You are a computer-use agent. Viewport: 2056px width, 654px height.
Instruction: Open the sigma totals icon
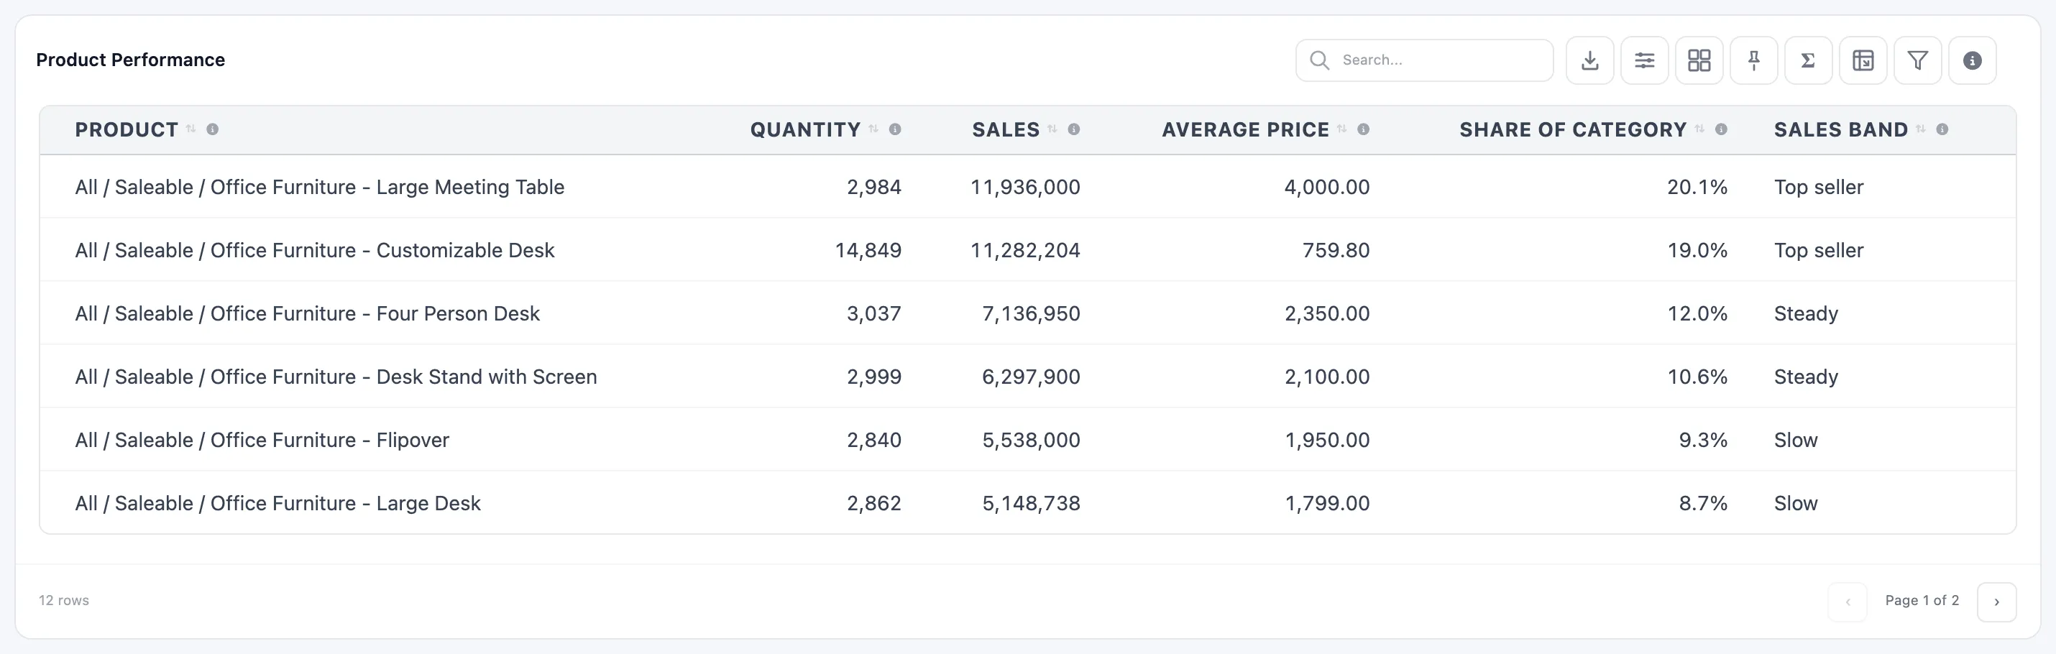1808,60
